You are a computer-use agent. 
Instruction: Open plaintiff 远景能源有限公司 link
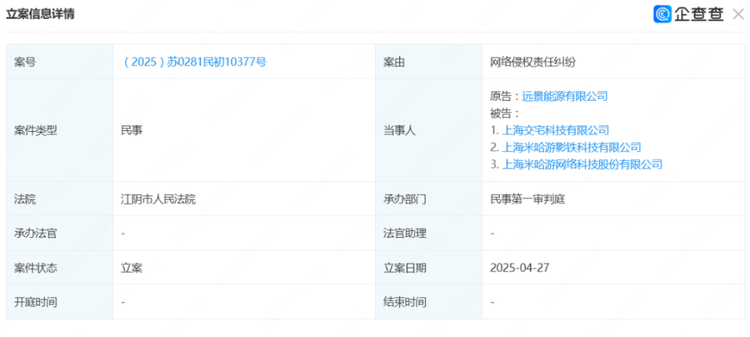[x=565, y=96]
